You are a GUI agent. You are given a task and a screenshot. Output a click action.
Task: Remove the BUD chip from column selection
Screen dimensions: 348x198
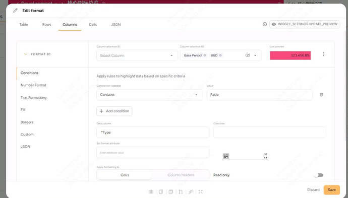point(220,55)
